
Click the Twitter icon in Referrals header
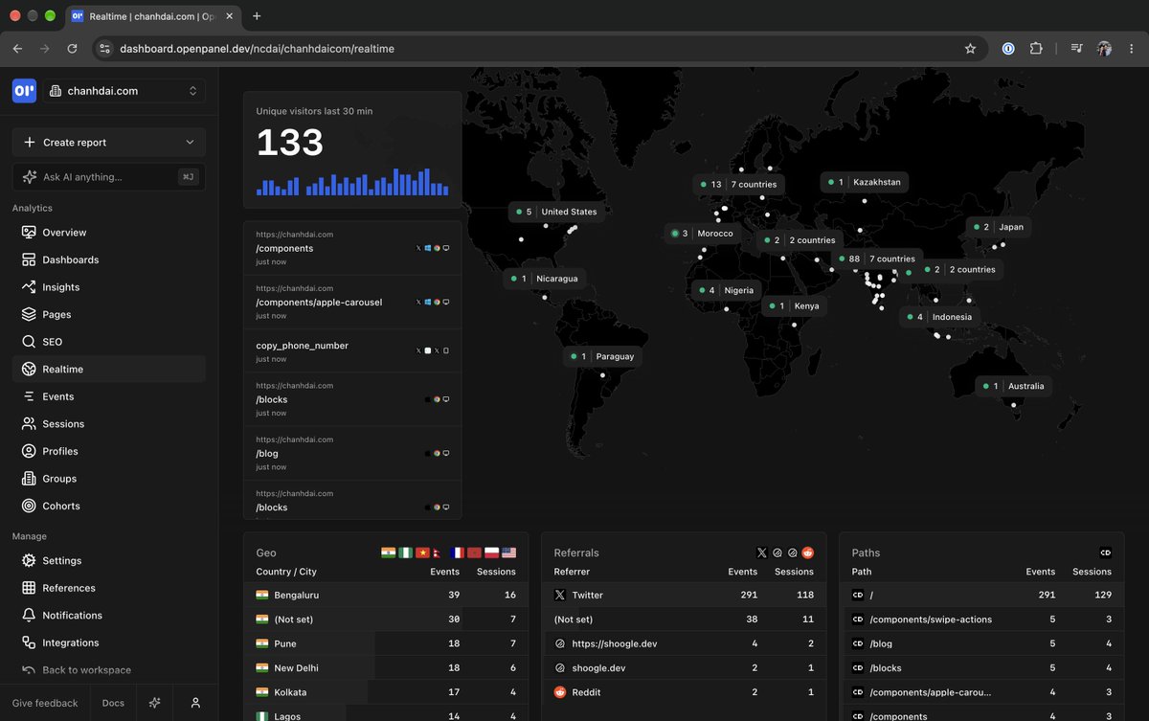762,552
